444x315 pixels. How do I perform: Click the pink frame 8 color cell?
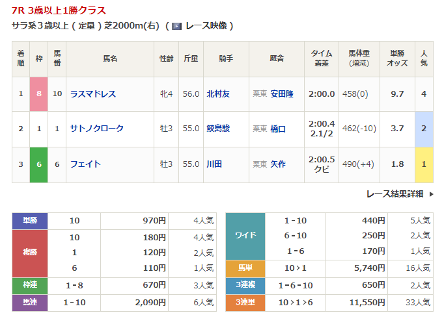click(39, 94)
